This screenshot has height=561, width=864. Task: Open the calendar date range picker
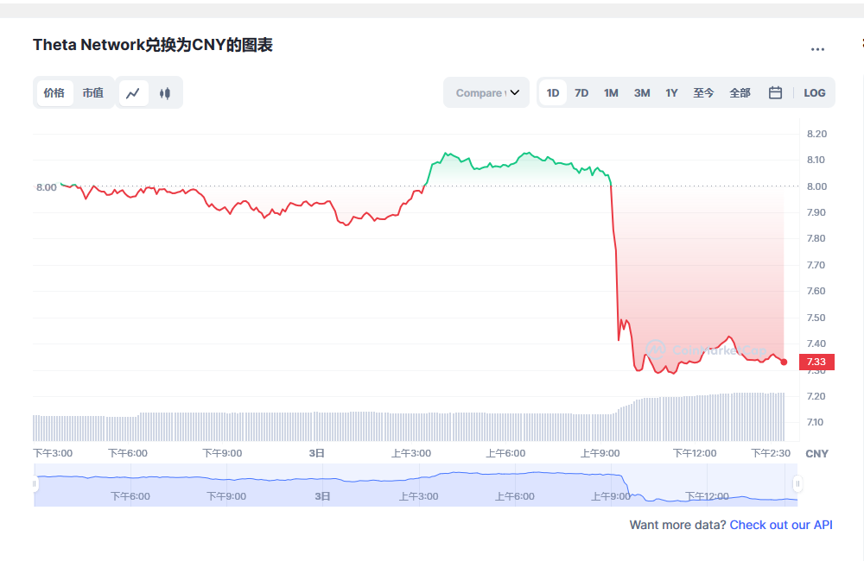[x=775, y=92]
